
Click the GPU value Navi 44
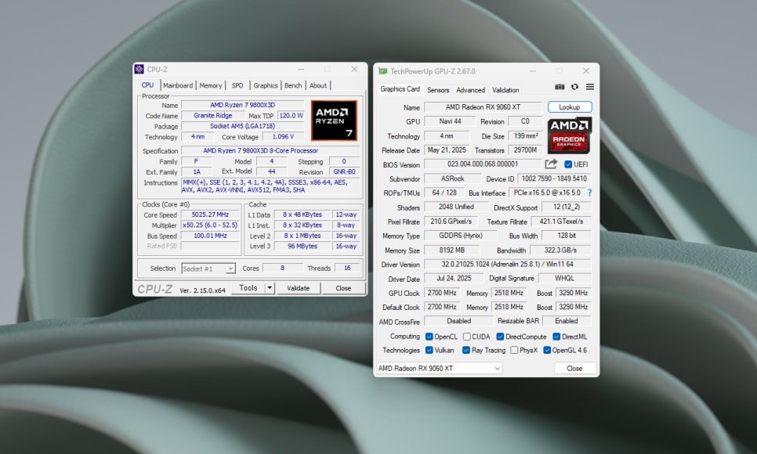451,121
